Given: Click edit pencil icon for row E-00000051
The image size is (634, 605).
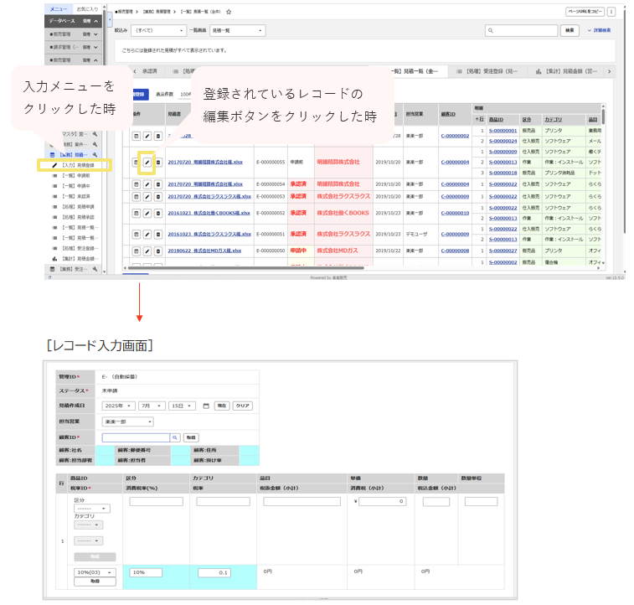Looking at the screenshot, I should pos(147,234).
